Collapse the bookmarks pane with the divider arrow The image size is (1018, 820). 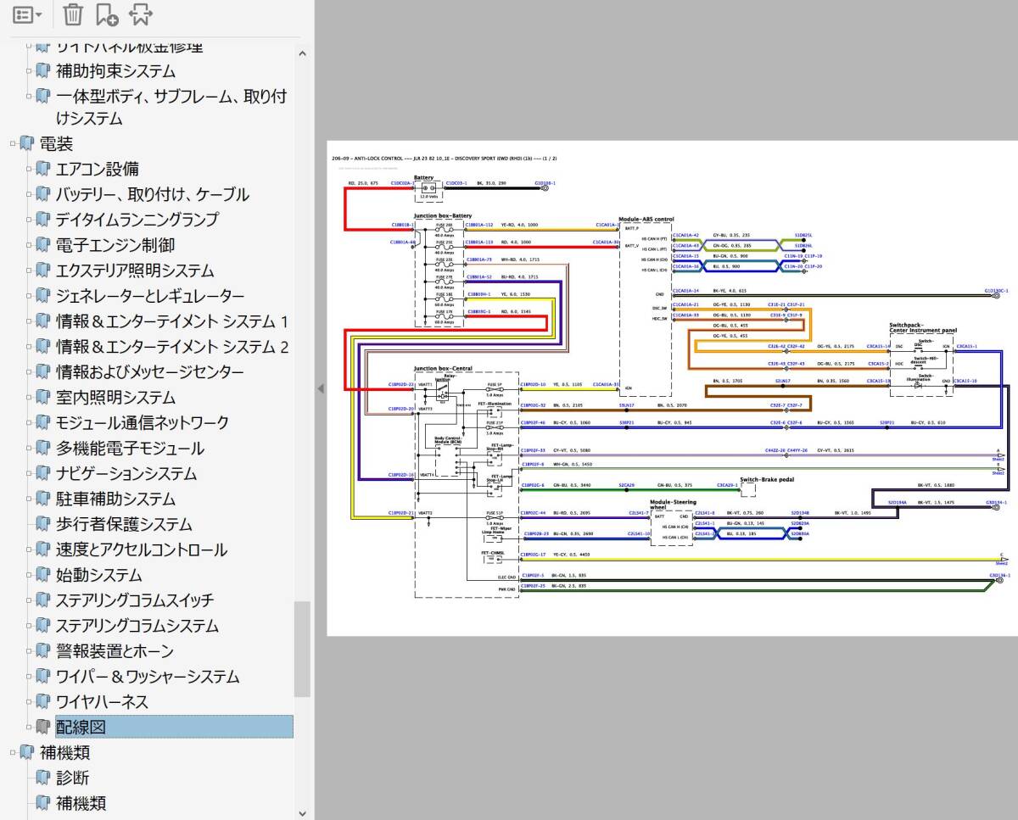click(321, 388)
